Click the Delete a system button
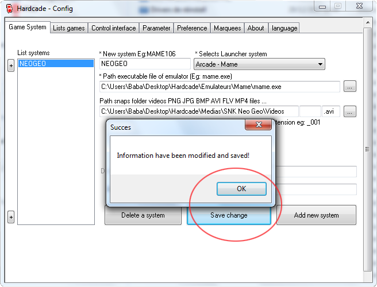Viewport: 377px width, 287px height. [143, 215]
